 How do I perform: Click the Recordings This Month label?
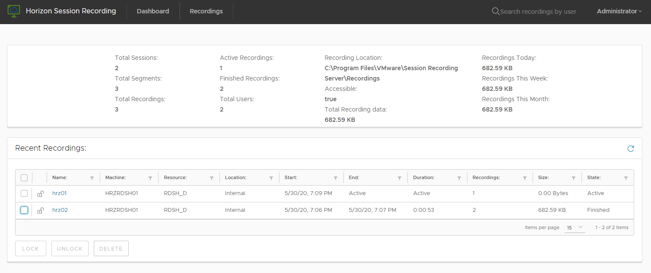coord(516,99)
